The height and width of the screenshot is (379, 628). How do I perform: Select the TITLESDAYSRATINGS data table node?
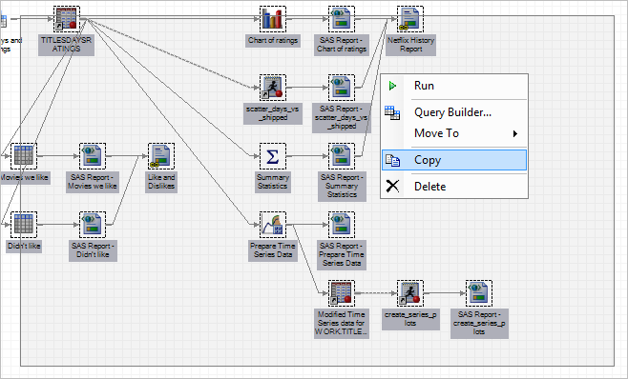[x=67, y=19]
